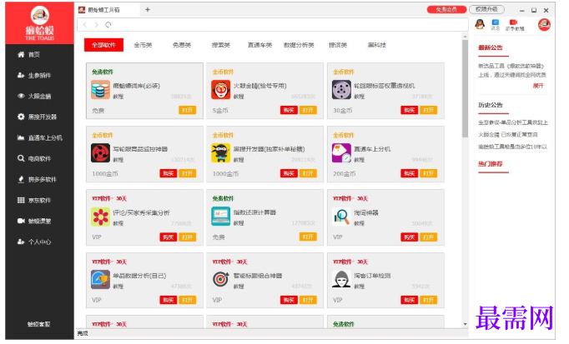Open the 教程 link on 淘词神器 card
The width and height of the screenshot is (569, 344).
[359, 223]
